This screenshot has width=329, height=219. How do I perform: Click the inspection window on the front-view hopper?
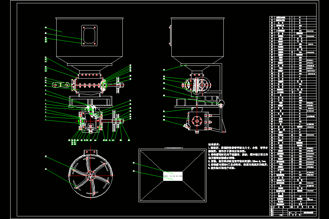coord(89,36)
